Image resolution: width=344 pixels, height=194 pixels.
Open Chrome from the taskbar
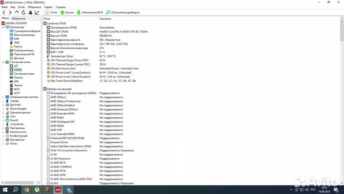[x=27, y=190]
